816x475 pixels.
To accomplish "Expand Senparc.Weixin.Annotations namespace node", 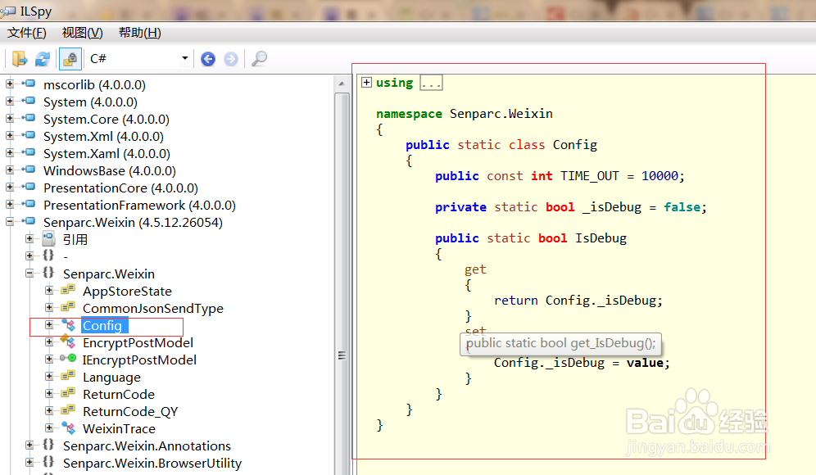I will [x=29, y=445].
